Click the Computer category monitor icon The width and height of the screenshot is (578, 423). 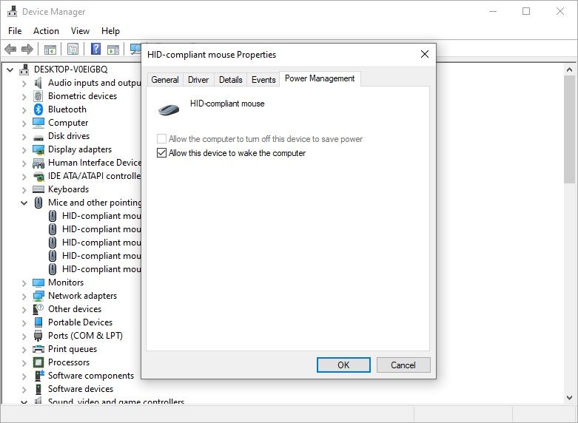point(38,122)
